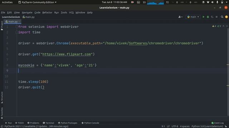Run the main configuration with the green play icon
The image size is (229, 128).
coord(204,17)
